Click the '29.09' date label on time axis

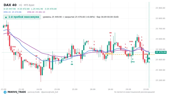coord(128,89)
